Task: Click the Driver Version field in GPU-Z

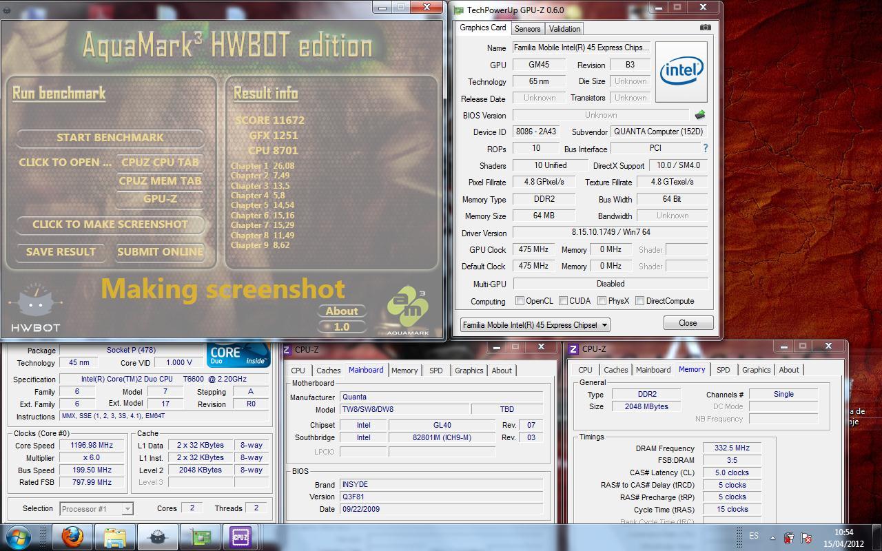Action: 611,233
